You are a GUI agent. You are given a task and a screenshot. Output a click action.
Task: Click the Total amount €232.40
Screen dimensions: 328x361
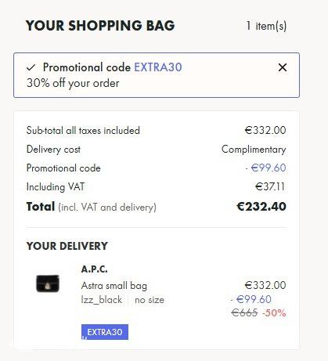261,207
